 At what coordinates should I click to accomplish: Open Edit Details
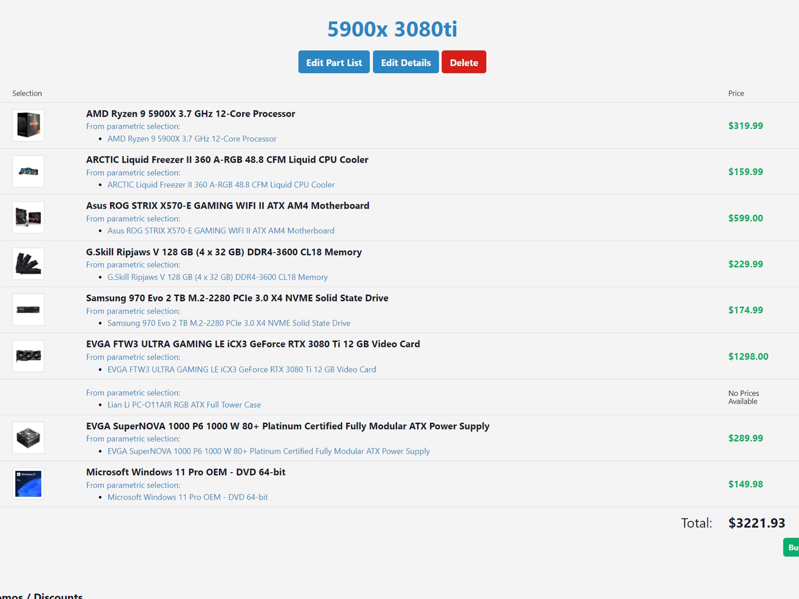point(406,62)
